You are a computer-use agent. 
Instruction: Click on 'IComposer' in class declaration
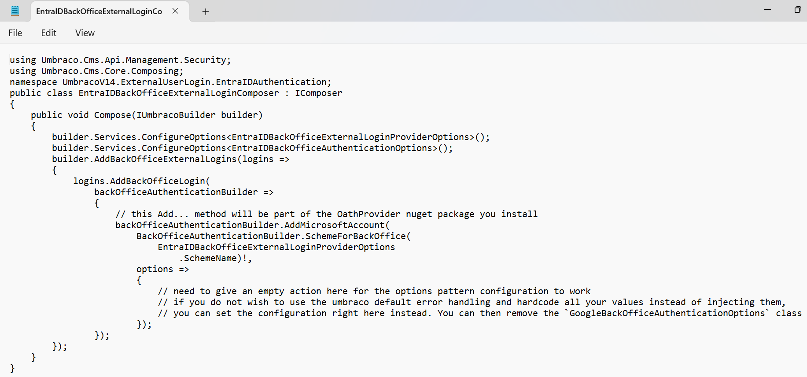point(319,93)
